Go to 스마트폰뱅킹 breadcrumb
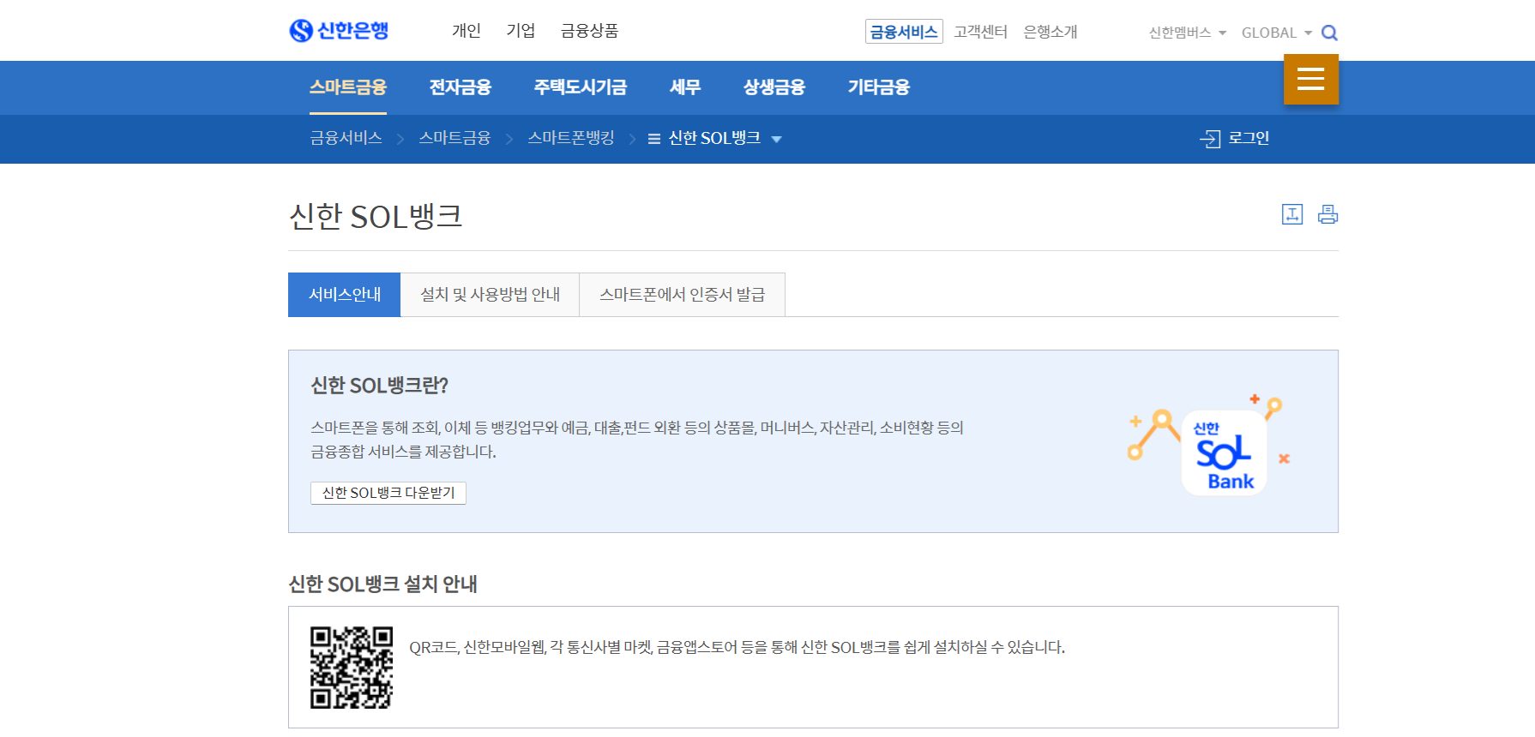 571,138
